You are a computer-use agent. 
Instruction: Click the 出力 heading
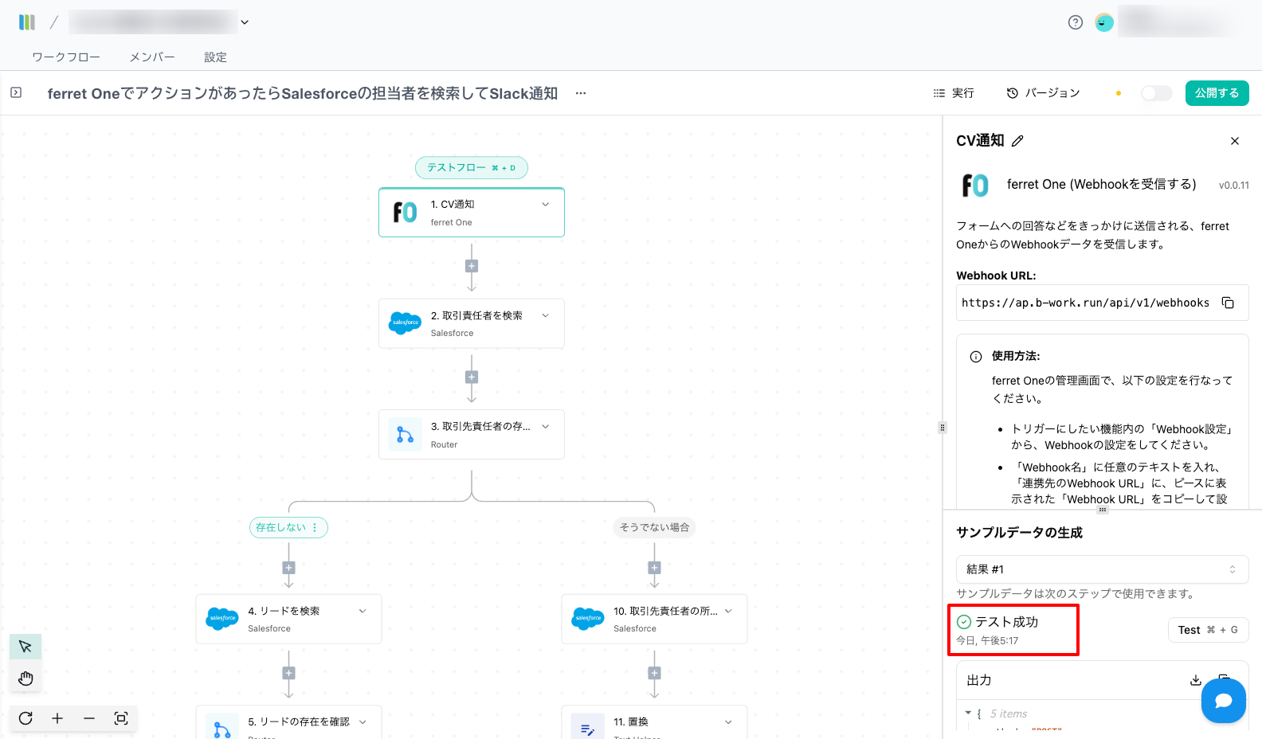(x=979, y=680)
